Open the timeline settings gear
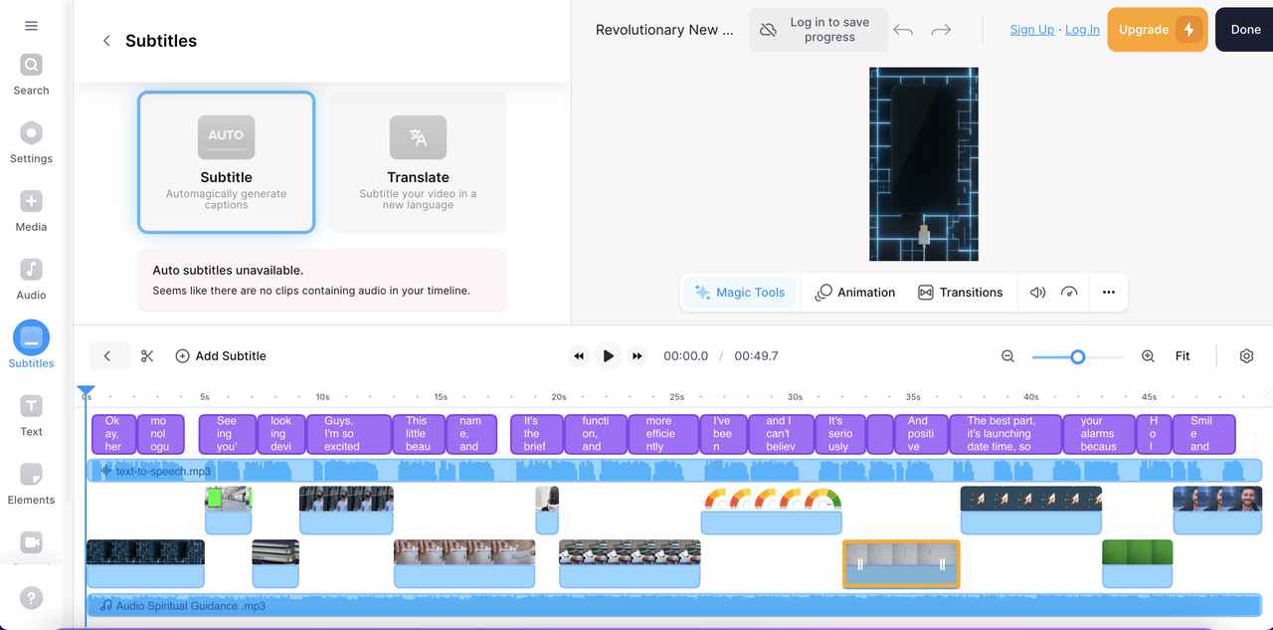Viewport: 1273px width, 630px height. pos(1246,356)
